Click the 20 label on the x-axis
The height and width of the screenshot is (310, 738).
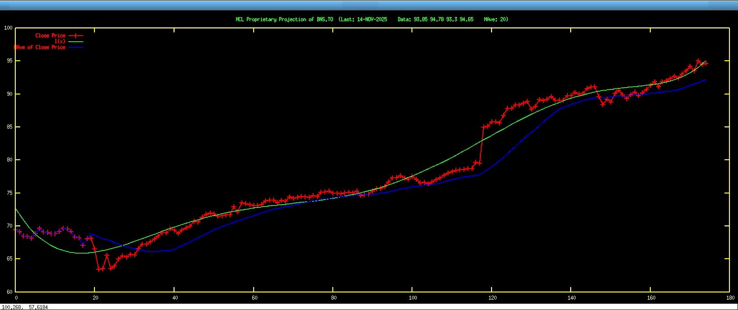tap(95, 297)
